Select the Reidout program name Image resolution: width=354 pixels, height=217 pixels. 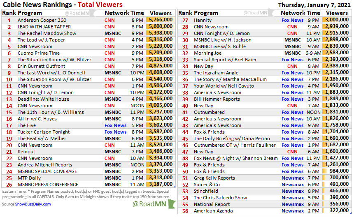pyautogui.click(x=26, y=152)
